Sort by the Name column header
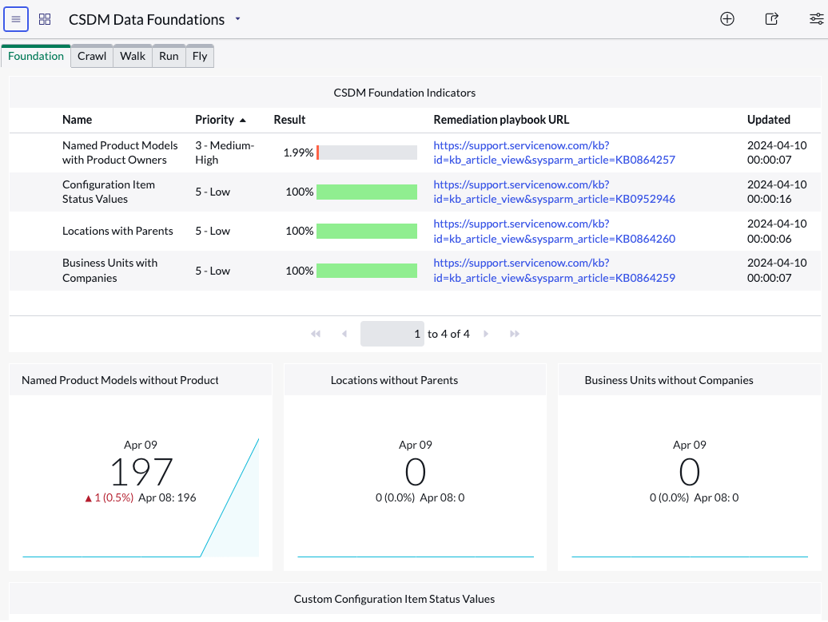The height and width of the screenshot is (622, 828). click(x=77, y=120)
